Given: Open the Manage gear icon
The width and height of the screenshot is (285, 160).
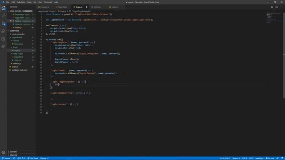Looking at the screenshot, I should (x=4, y=152).
